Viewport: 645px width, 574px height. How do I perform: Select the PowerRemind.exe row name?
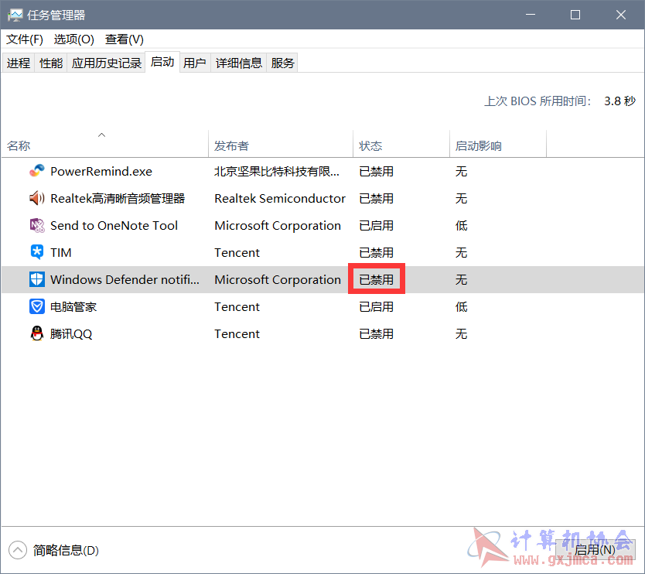(101, 171)
